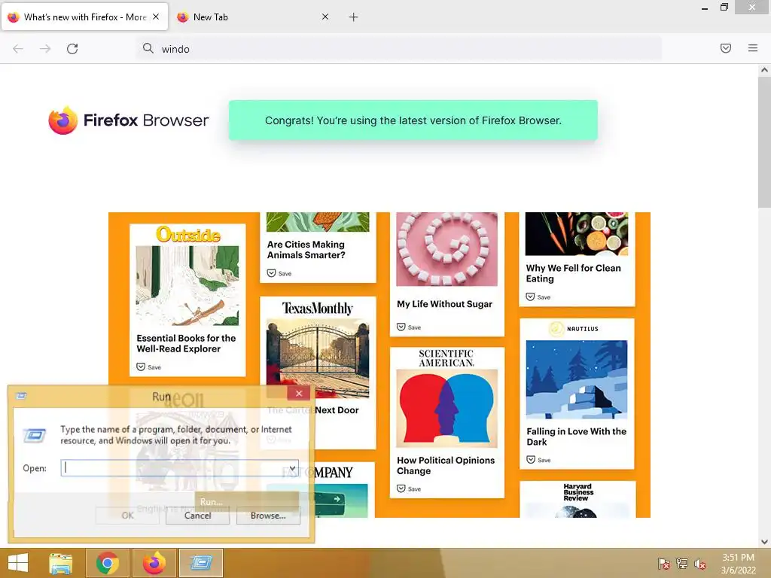Open "My Life Without Sugar" headline

coord(444,304)
